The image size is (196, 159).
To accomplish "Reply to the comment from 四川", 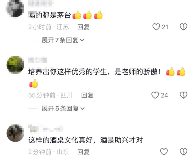I will click(87, 95).
